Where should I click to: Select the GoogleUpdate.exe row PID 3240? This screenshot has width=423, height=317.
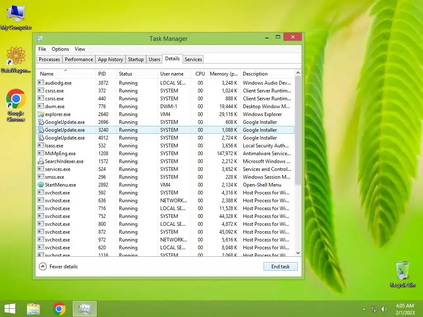pos(165,130)
